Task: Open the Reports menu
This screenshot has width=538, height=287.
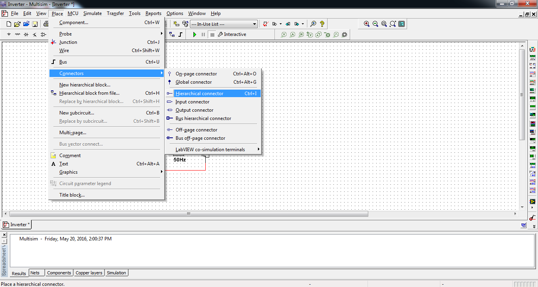Action: tap(153, 13)
